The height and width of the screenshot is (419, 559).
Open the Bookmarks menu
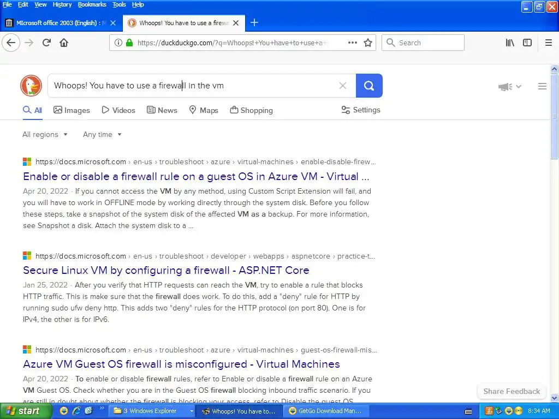coord(92,4)
